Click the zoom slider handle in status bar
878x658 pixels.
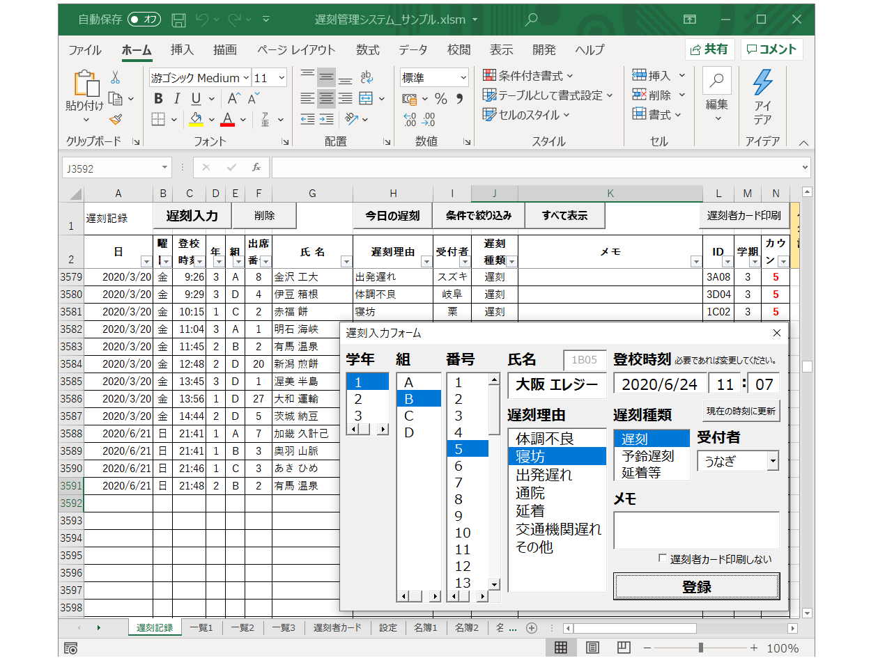(x=700, y=648)
